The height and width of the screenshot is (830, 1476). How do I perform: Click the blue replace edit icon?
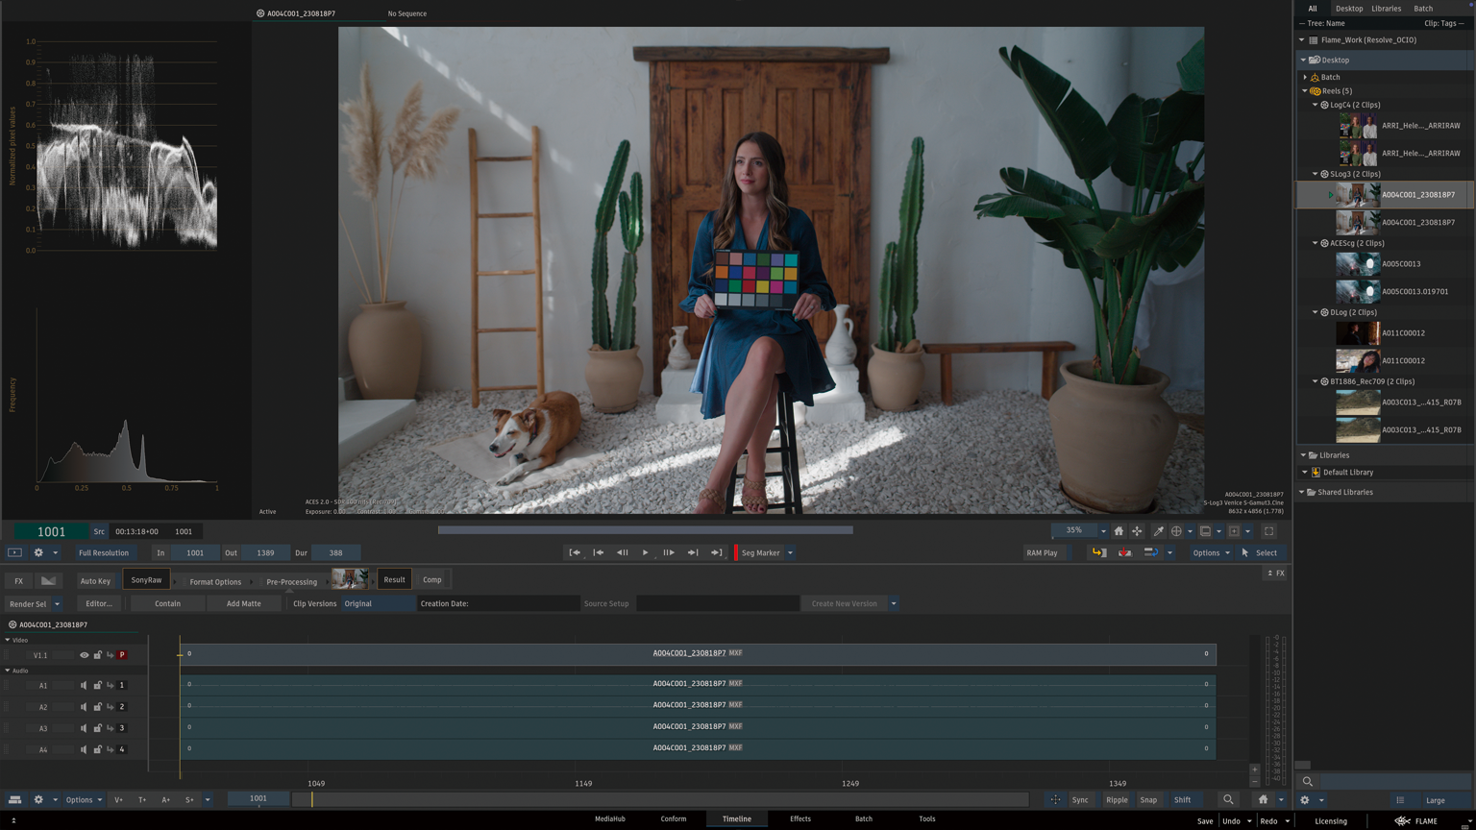click(1150, 552)
